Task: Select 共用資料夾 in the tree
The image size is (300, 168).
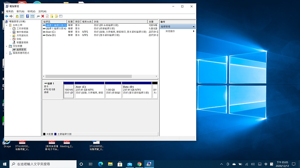Action: tap(22, 36)
